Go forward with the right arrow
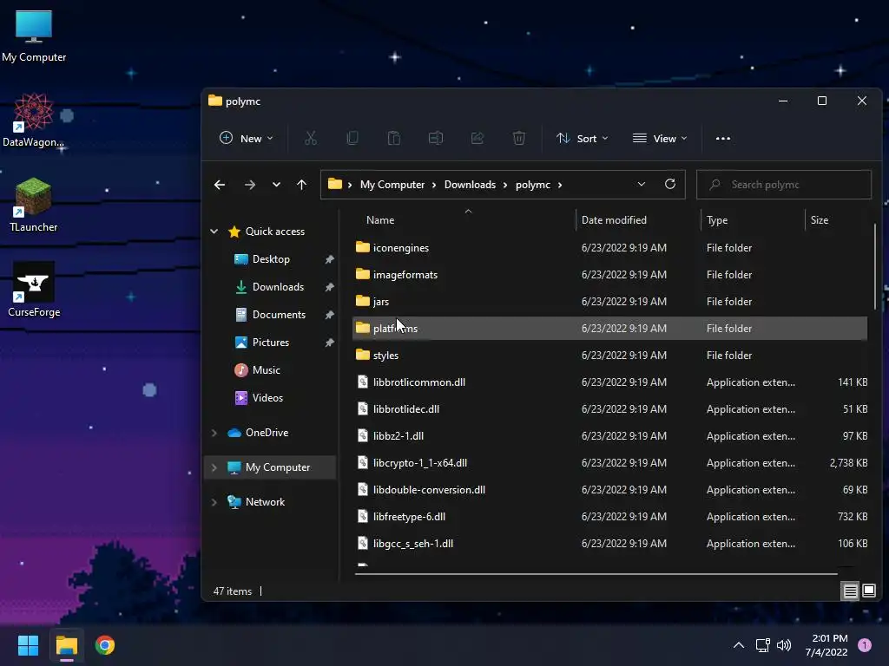This screenshot has width=889, height=666. pyautogui.click(x=249, y=185)
